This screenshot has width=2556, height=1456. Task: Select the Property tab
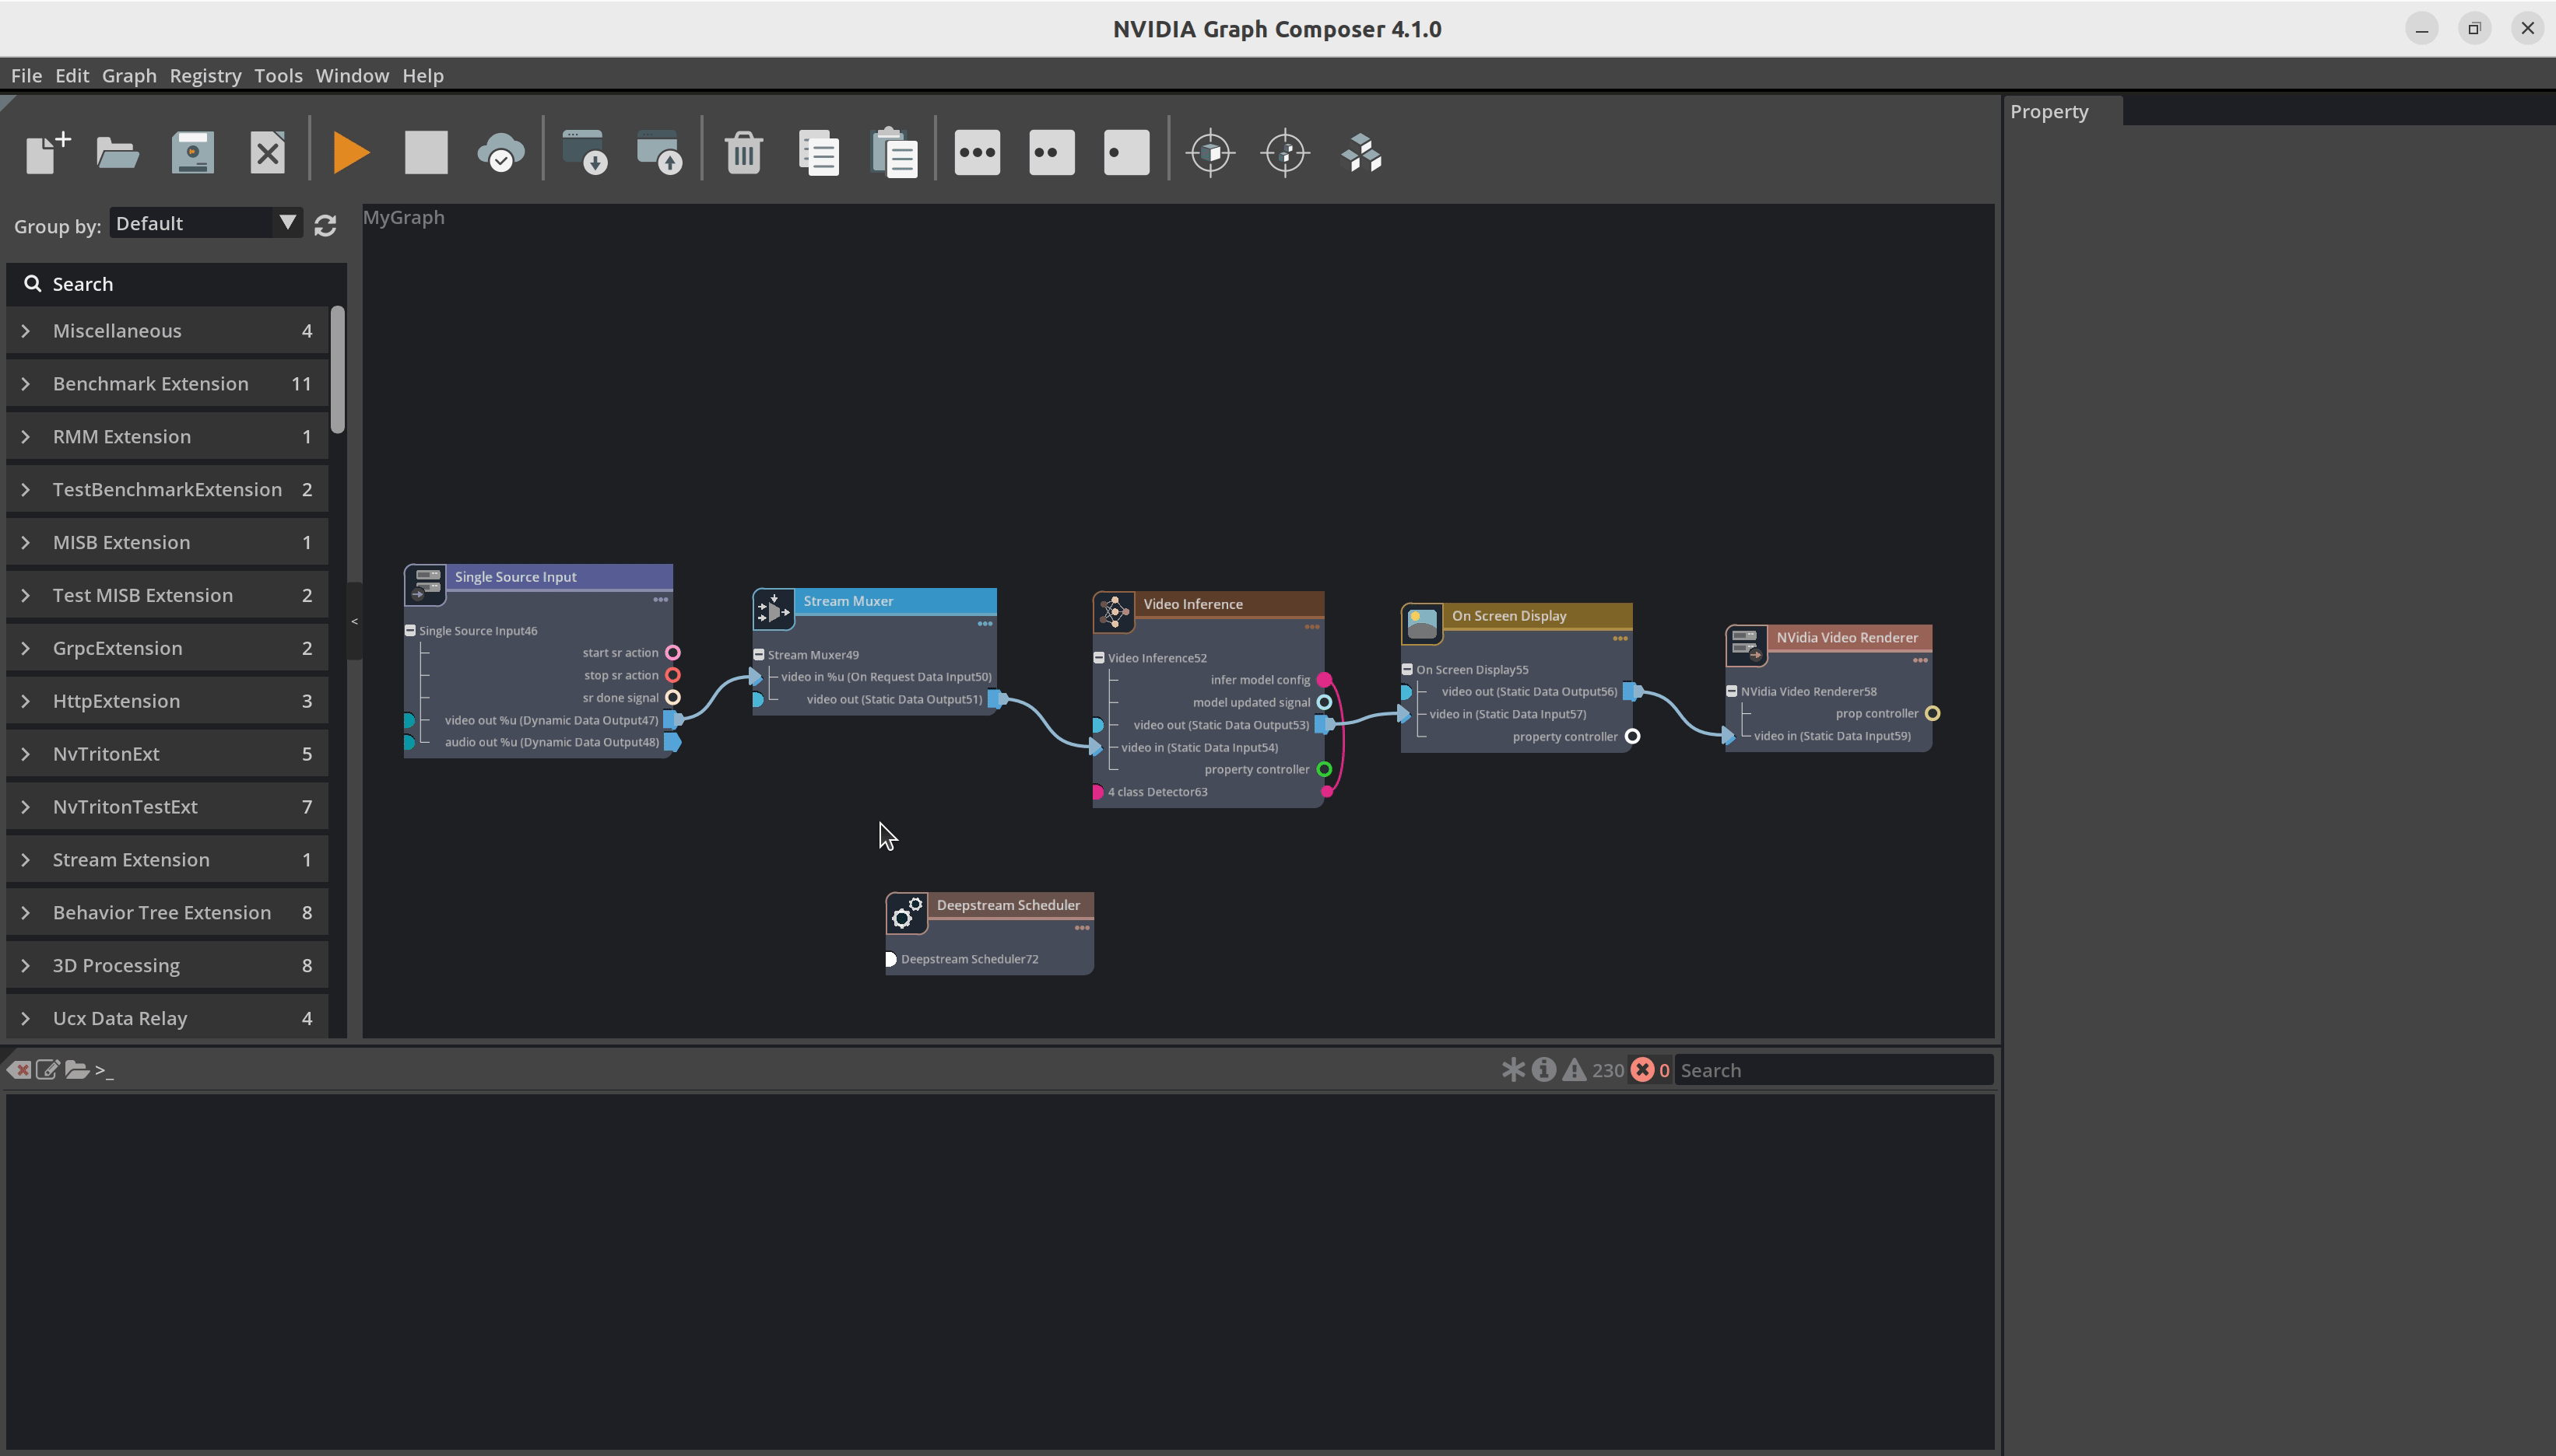[2063, 111]
